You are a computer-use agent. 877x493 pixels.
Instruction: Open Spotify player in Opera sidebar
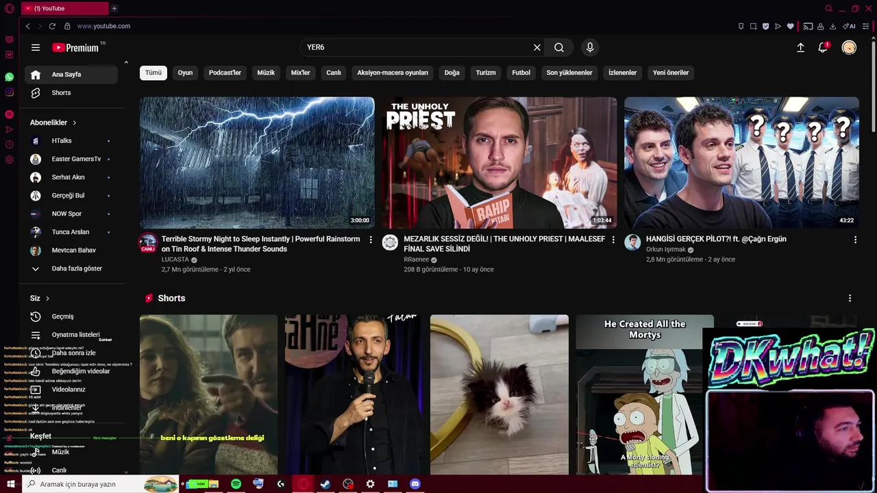(9, 114)
